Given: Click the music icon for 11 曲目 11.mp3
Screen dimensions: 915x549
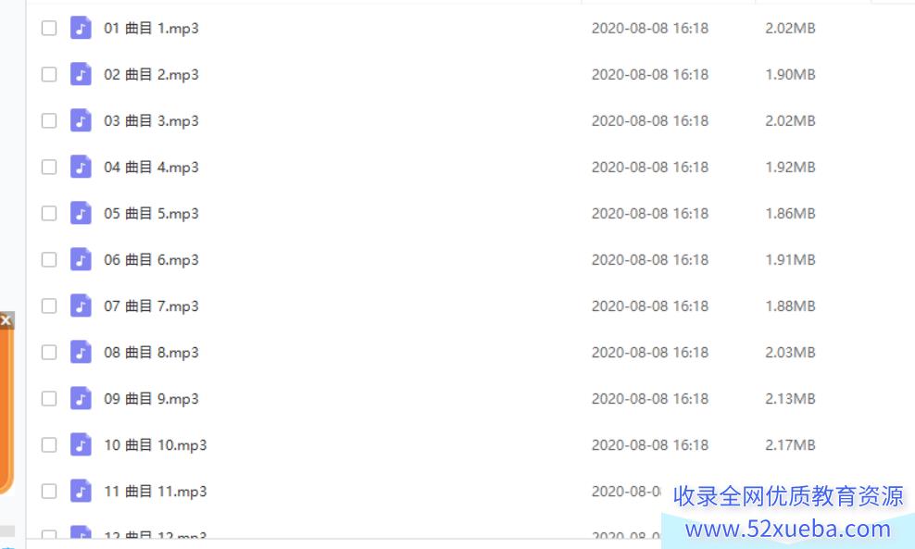Looking at the screenshot, I should [81, 491].
